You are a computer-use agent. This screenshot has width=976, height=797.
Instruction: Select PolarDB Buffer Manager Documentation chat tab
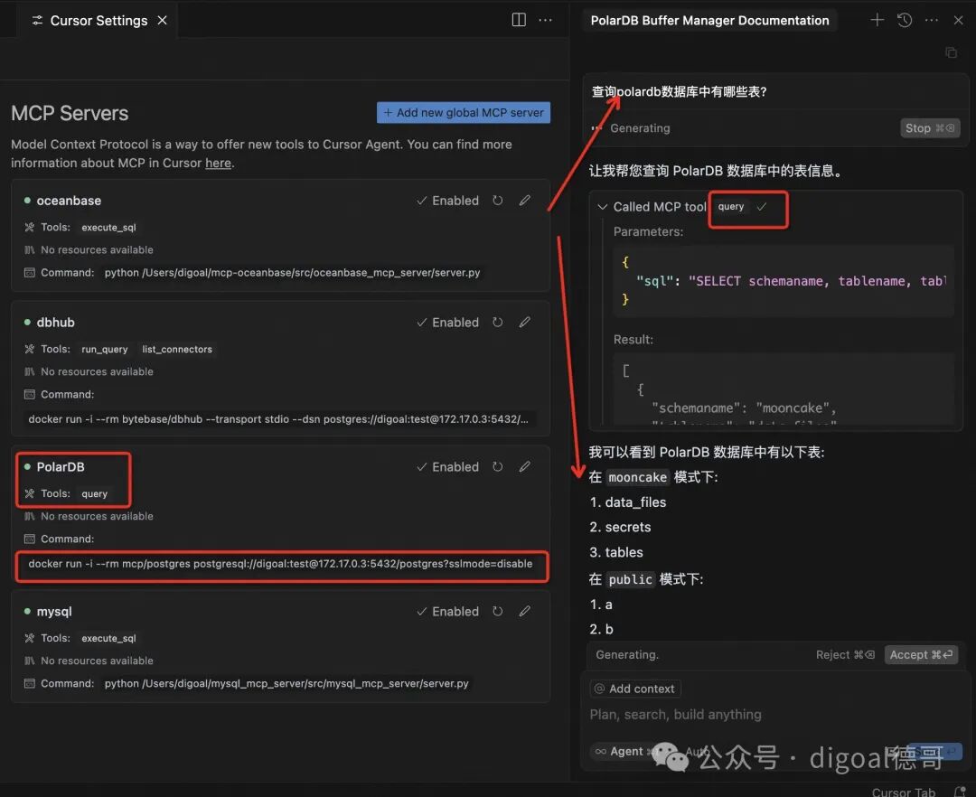click(709, 21)
